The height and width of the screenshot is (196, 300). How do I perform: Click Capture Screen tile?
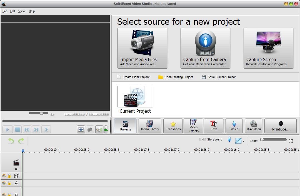(x=268, y=48)
